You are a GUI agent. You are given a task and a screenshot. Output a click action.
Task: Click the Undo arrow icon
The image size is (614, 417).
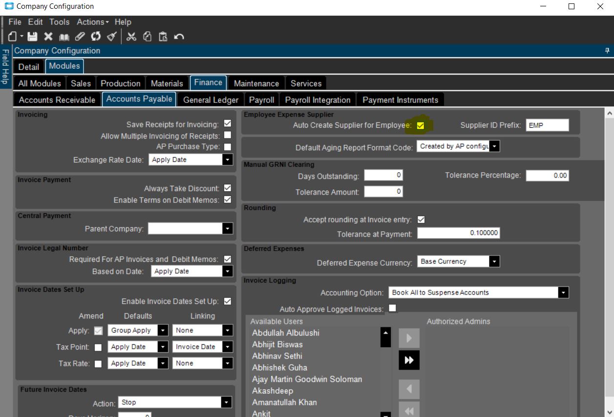pos(179,37)
